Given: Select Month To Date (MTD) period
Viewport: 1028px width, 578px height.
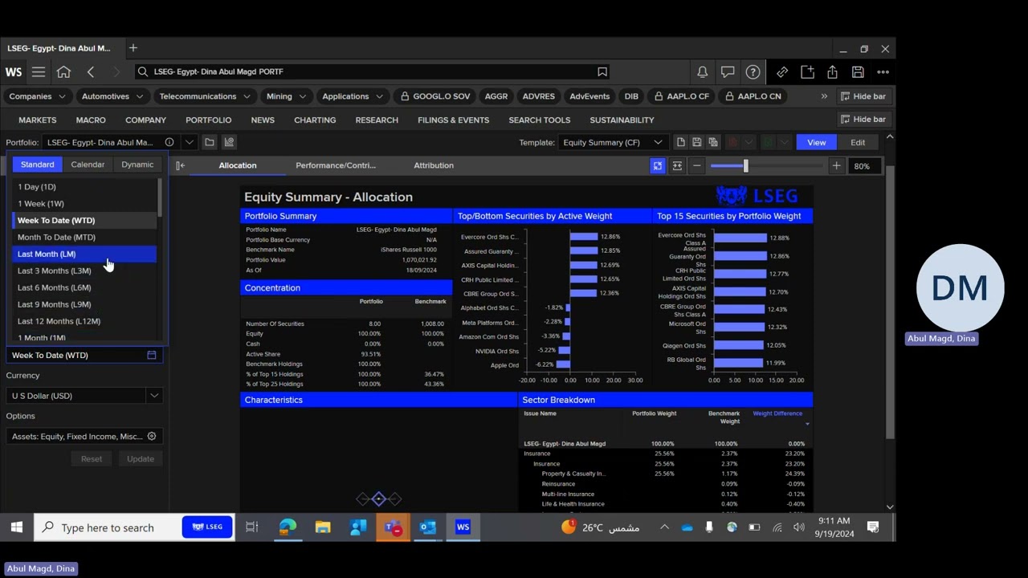Looking at the screenshot, I should 84,237.
